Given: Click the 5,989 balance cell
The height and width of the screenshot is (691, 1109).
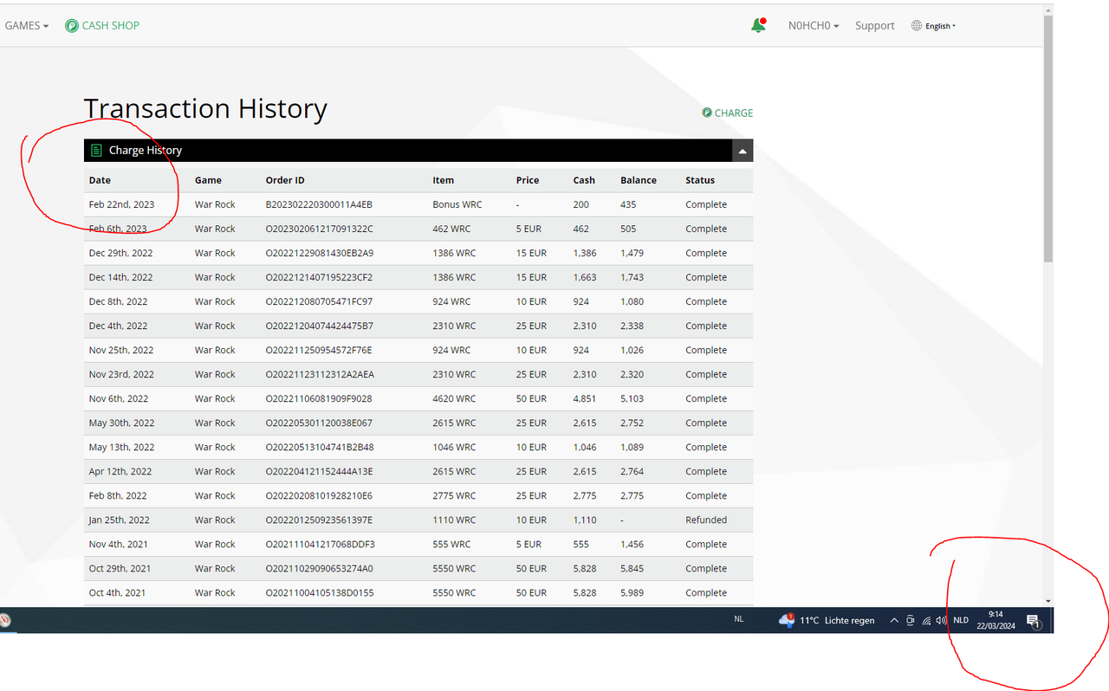Looking at the screenshot, I should click(x=632, y=592).
